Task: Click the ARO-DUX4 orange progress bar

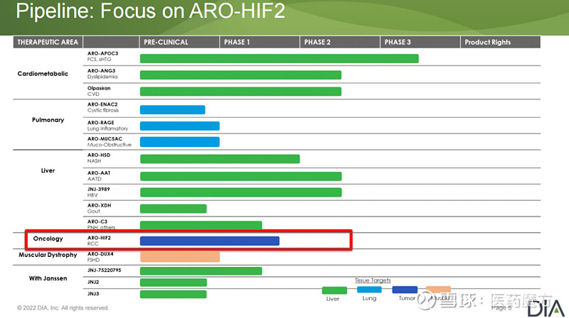Action: (180, 257)
